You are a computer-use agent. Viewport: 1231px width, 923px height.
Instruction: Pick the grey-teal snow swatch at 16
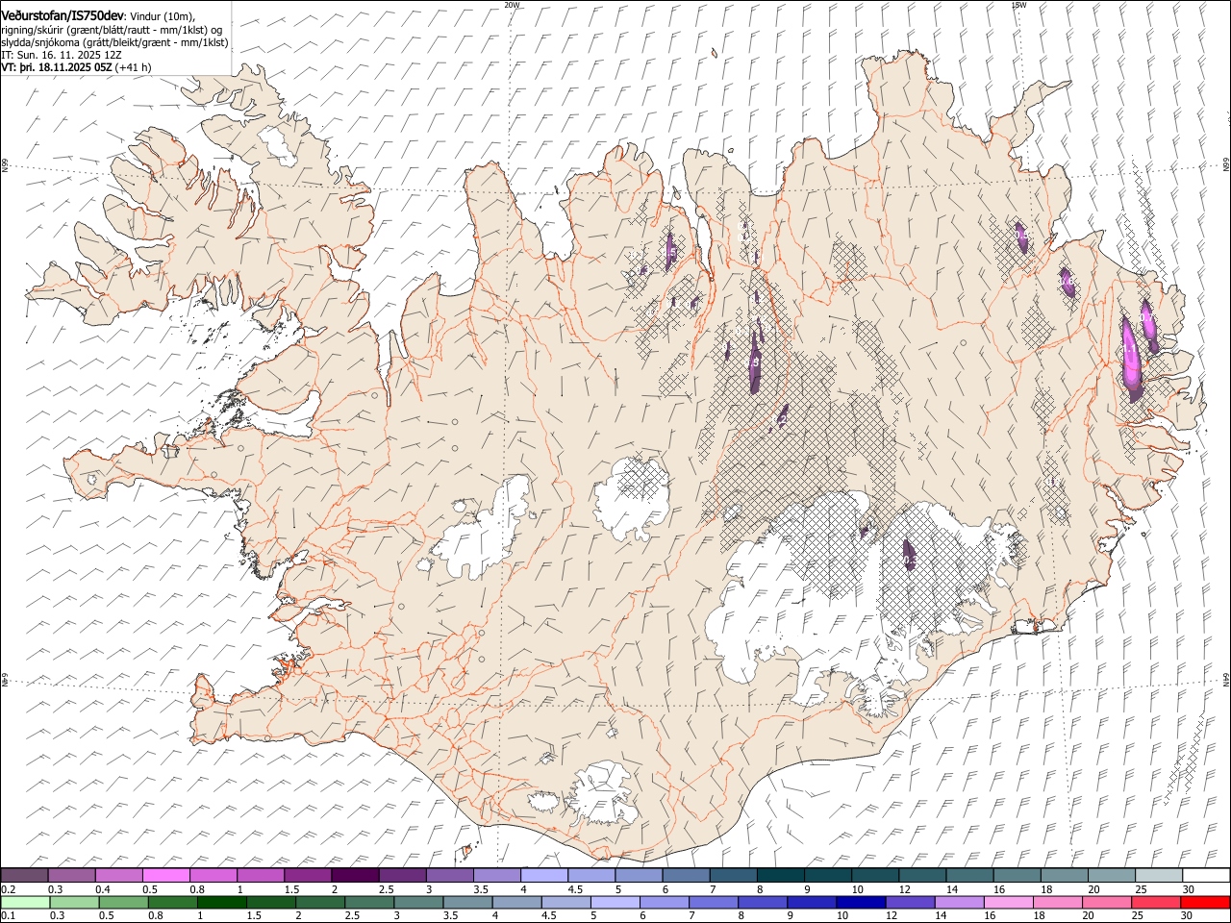tap(1017, 876)
